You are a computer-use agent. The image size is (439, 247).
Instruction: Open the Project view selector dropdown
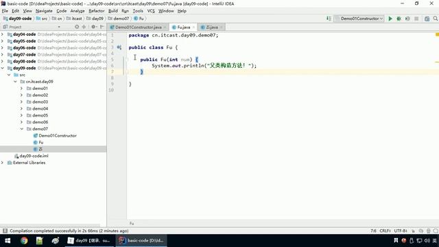pos(59,27)
